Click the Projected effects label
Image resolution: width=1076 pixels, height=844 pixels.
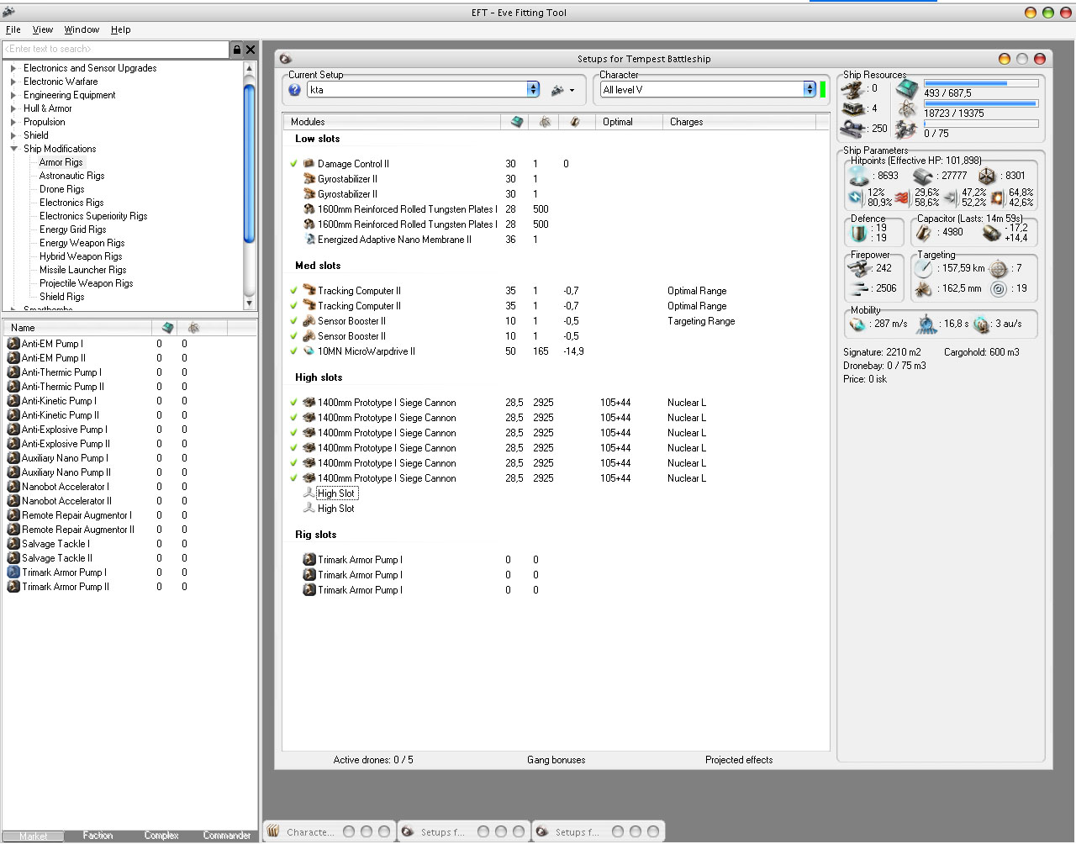[738, 760]
